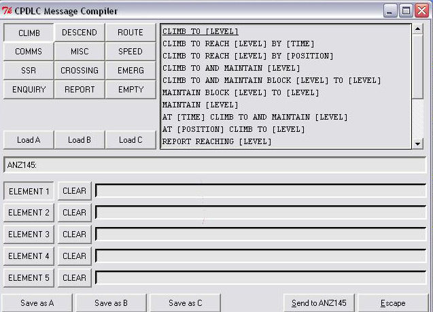
Task: Activate the ELEMENT 4 button
Action: pyautogui.click(x=29, y=256)
